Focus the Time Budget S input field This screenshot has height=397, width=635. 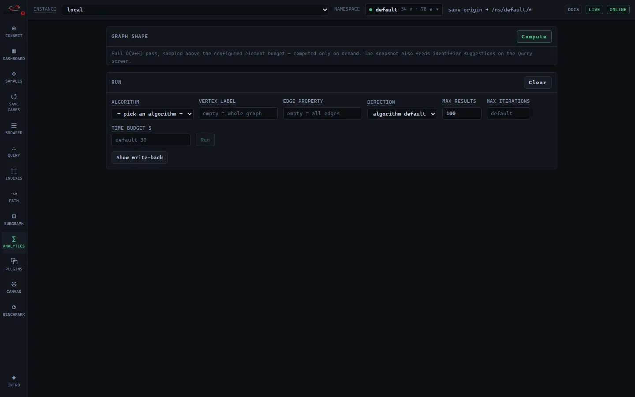click(151, 140)
